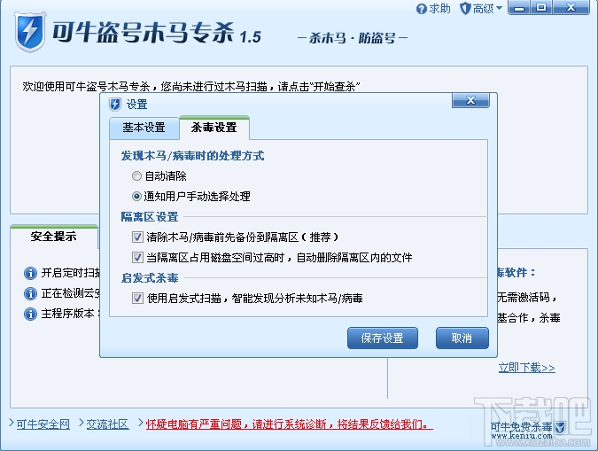Open 交流社区 link

(x=107, y=424)
